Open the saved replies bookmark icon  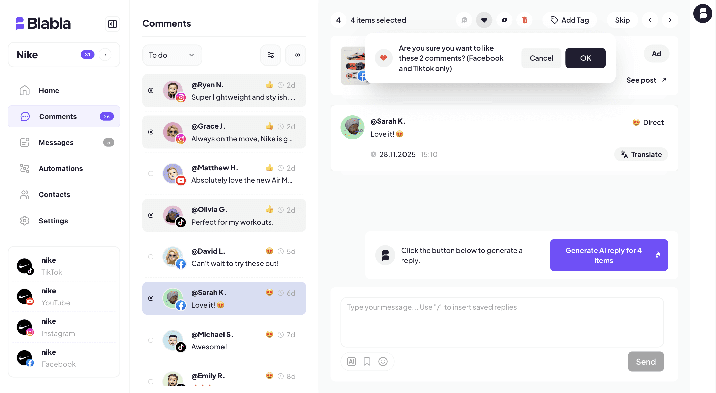click(x=367, y=361)
